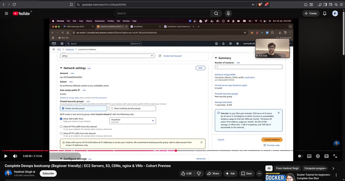Focus the YouTube search box

(x=162, y=13)
